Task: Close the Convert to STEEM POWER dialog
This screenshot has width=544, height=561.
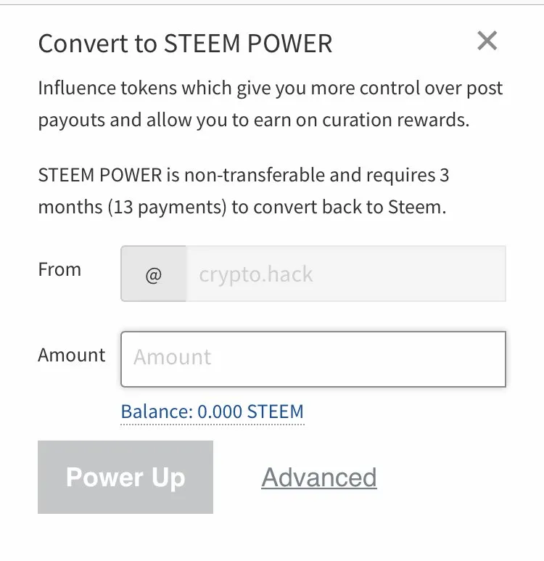Action: pyautogui.click(x=487, y=41)
